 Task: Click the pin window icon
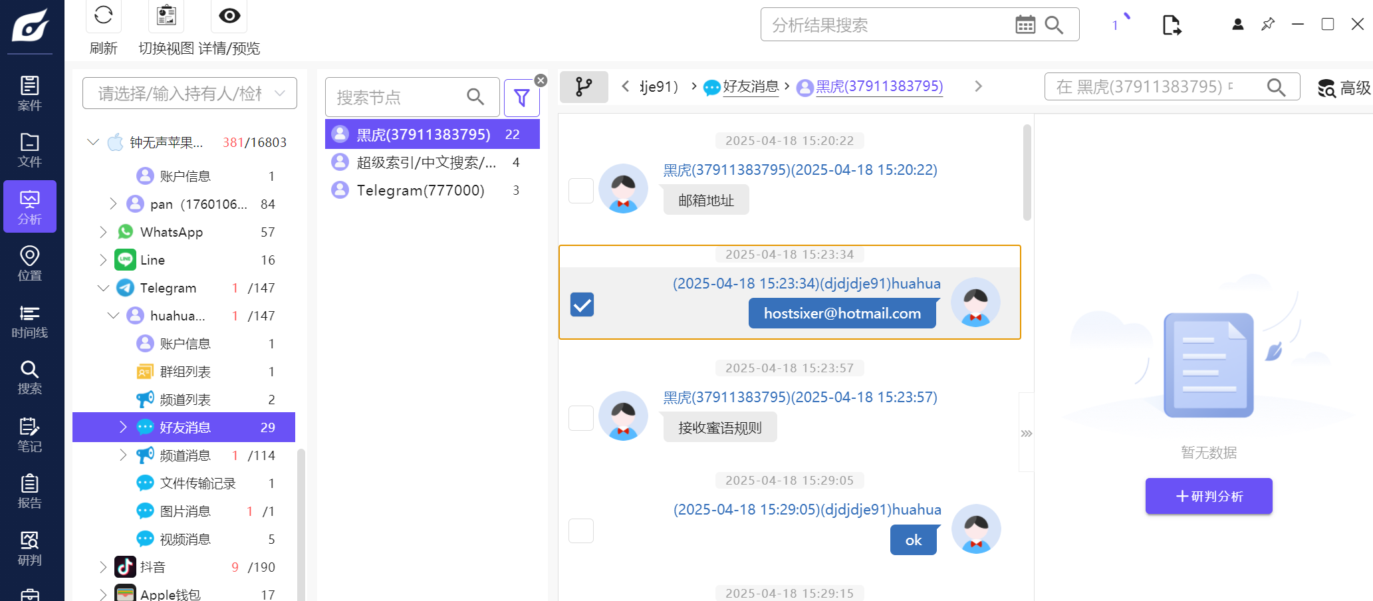[1268, 25]
